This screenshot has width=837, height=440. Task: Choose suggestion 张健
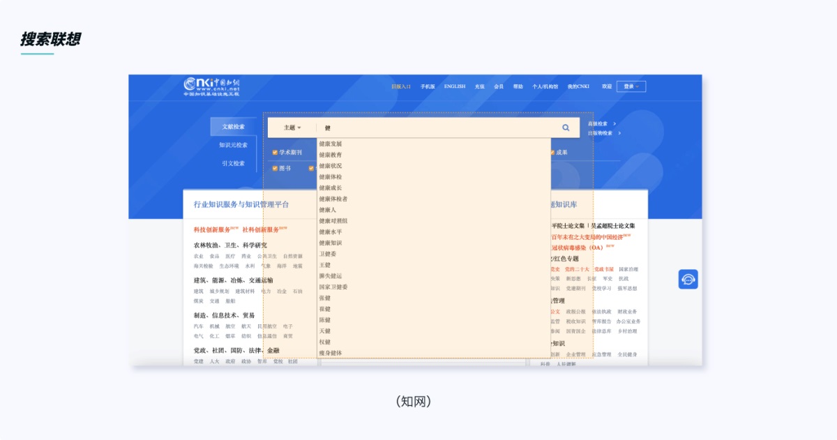[x=325, y=298]
